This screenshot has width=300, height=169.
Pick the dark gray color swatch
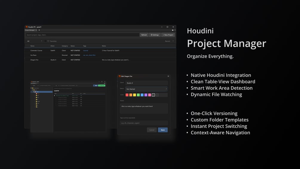(157, 95)
